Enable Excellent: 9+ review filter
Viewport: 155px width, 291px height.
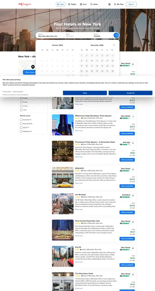(21, 120)
